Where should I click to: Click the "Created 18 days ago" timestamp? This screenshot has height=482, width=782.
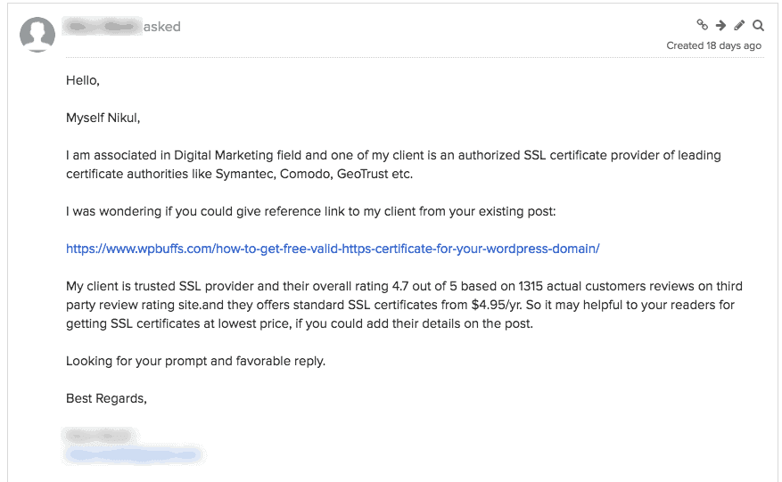[713, 45]
